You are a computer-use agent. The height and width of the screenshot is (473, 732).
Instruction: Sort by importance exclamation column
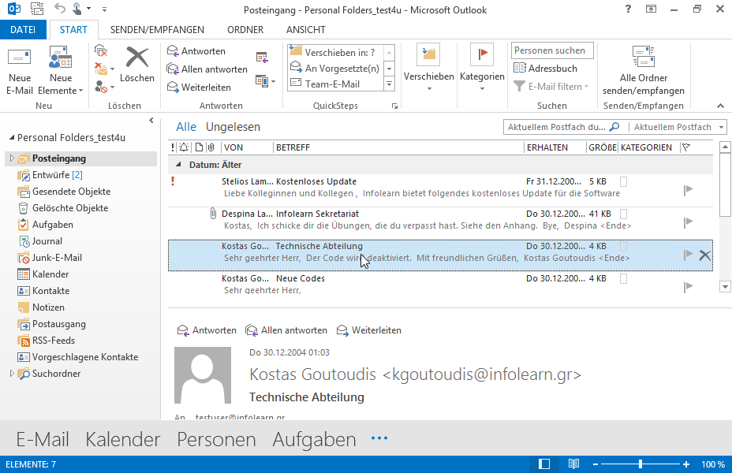[x=173, y=147]
